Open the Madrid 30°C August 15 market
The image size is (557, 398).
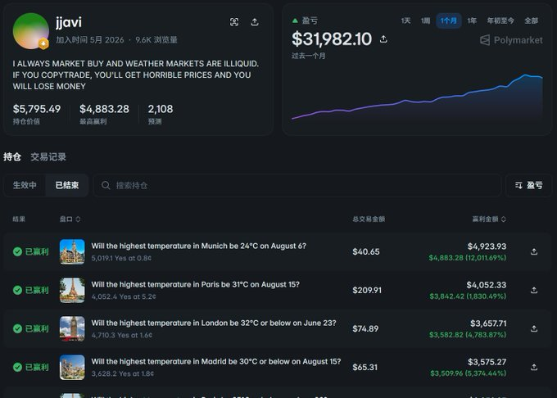(216, 361)
